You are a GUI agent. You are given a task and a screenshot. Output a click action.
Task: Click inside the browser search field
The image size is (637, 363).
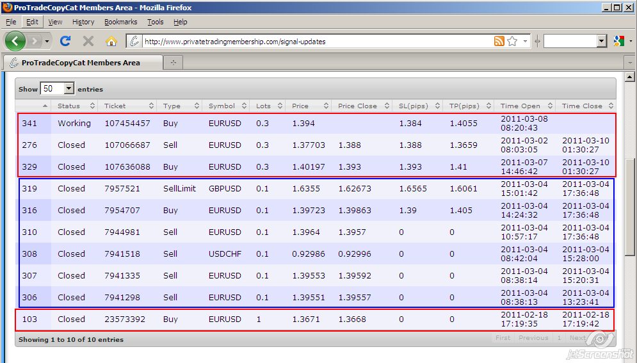pos(570,41)
